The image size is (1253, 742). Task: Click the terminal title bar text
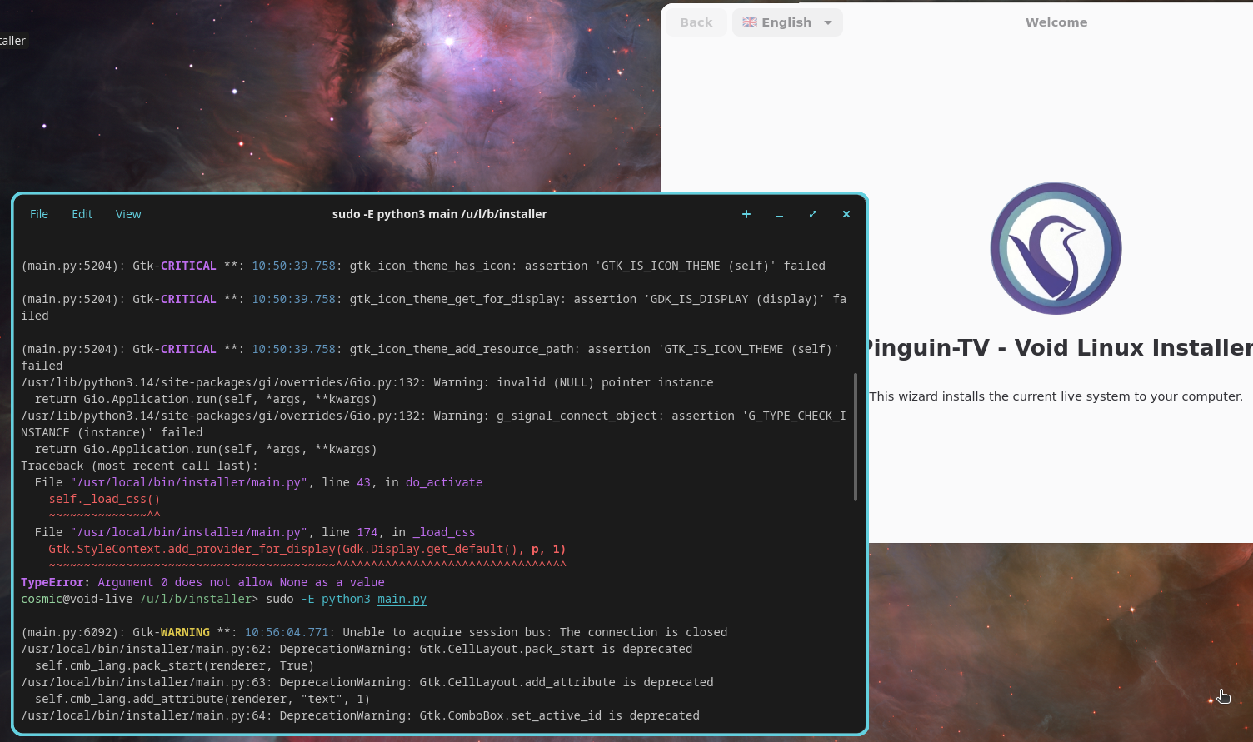tap(439, 214)
